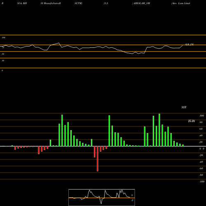Click the -20 label on the MR axis
This screenshot has height=206, width=206.
click(x=201, y=155)
